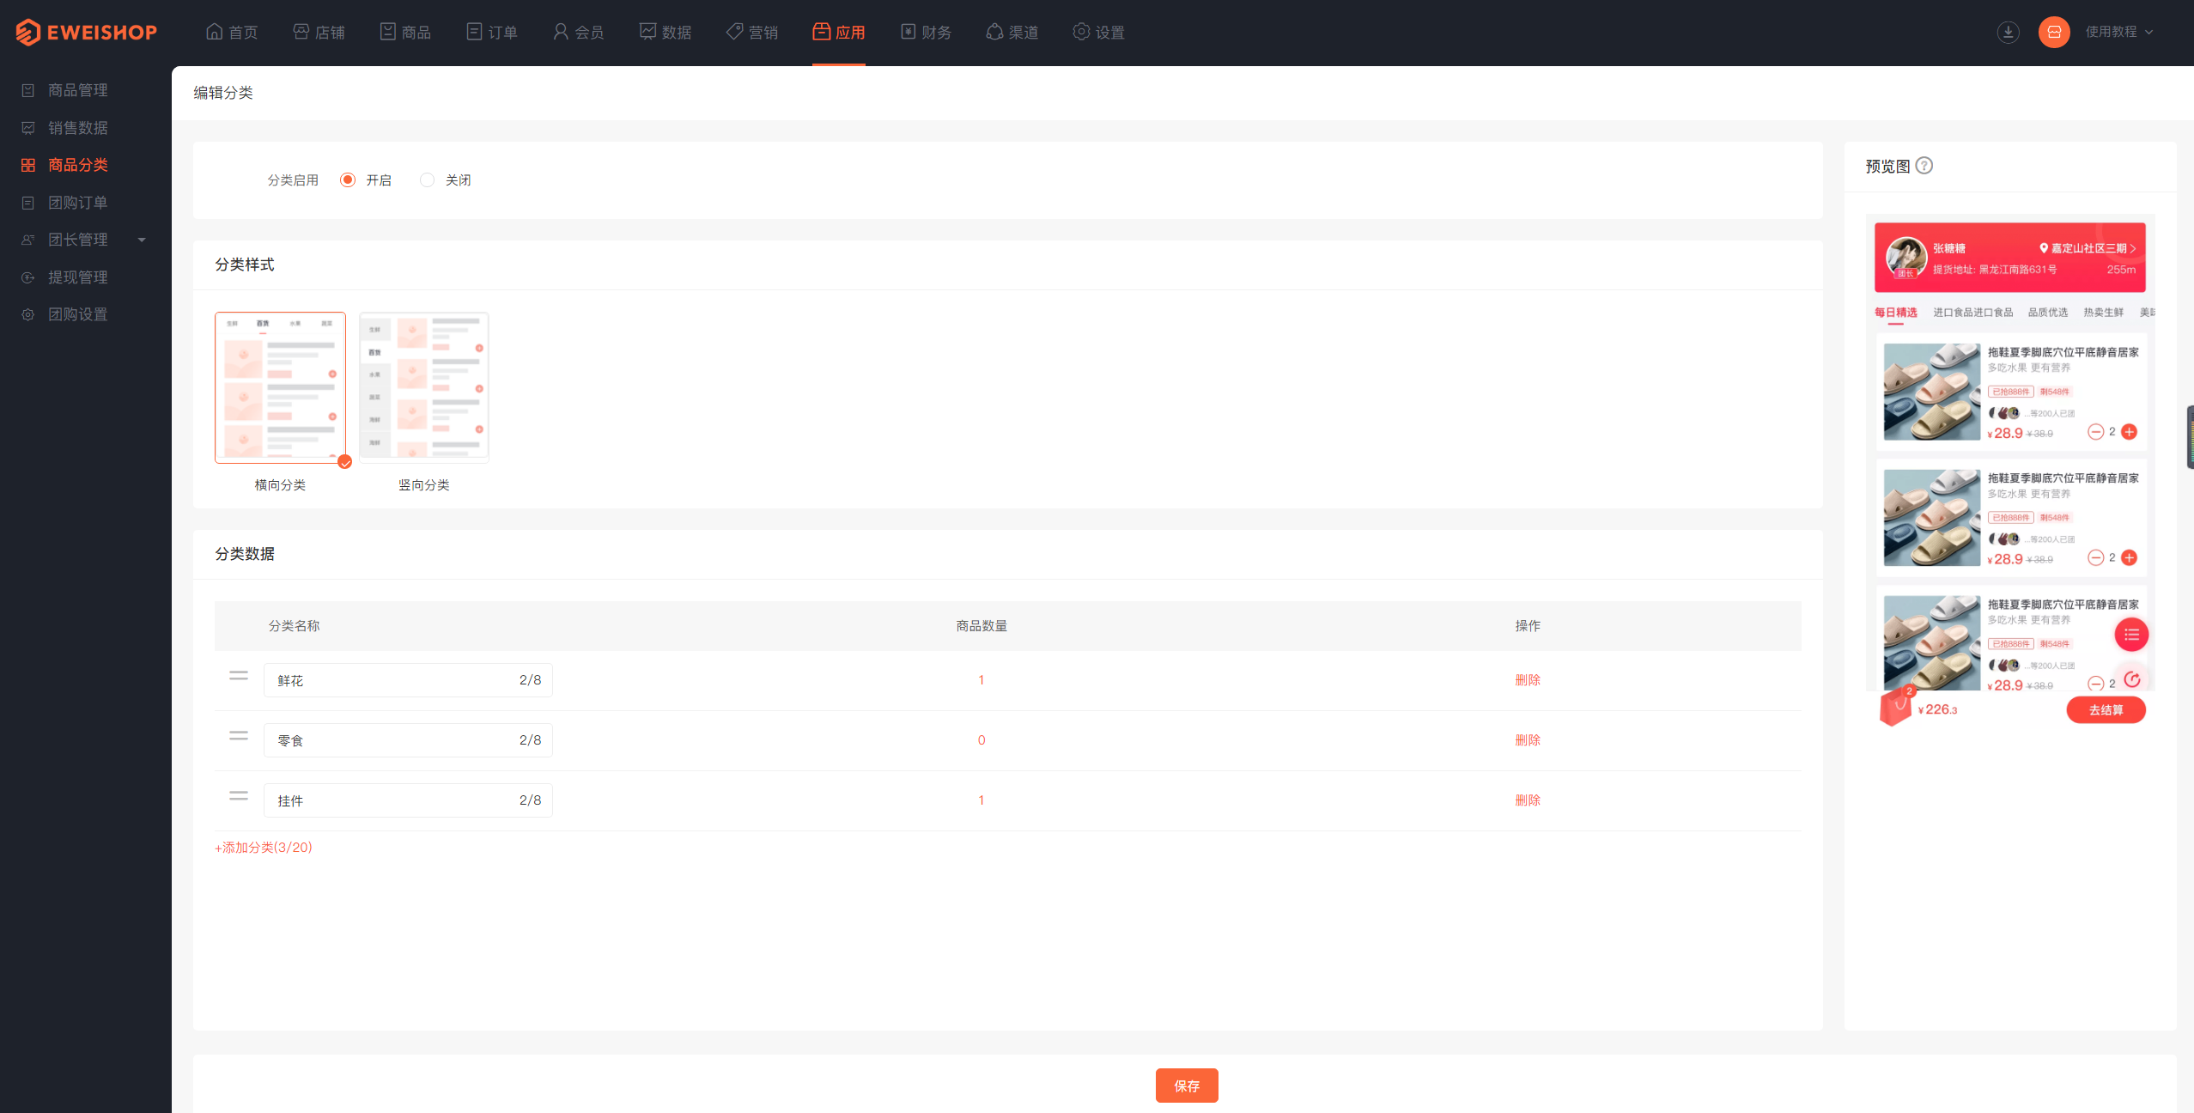Click the 团购设置 sidebar icon

(28, 313)
